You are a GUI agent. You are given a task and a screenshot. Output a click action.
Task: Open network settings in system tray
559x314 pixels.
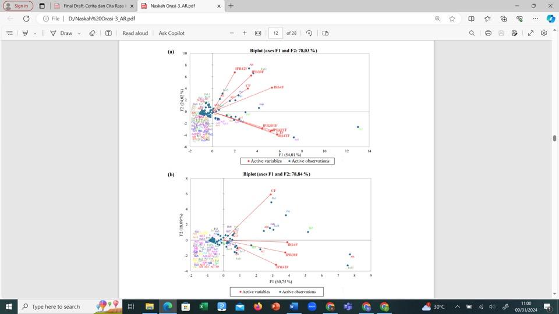pyautogui.click(x=481, y=306)
